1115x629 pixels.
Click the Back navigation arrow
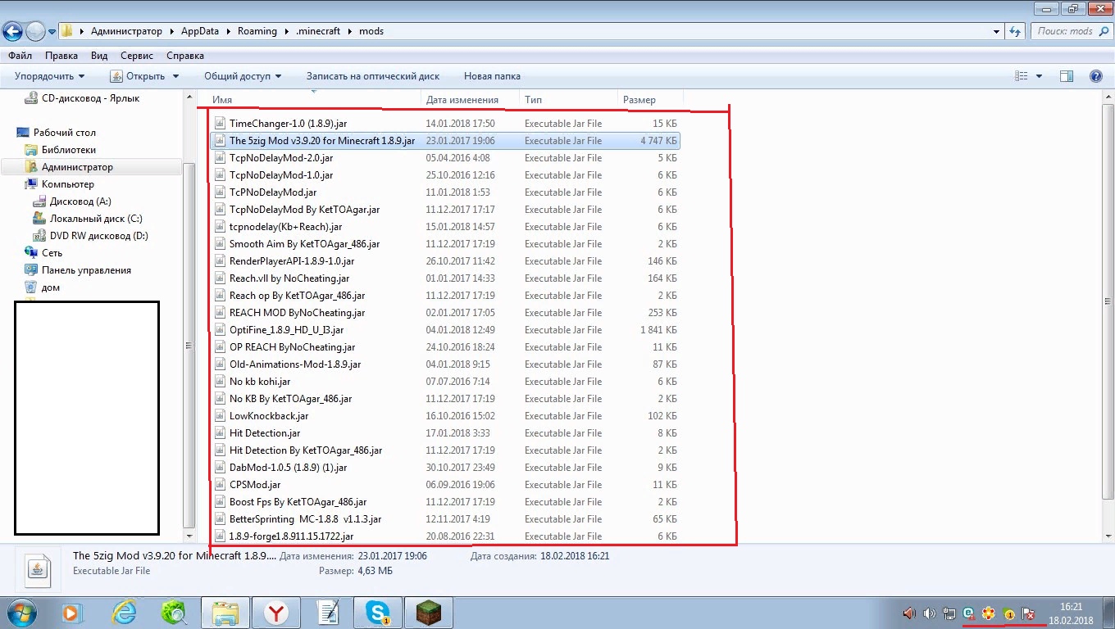(x=12, y=31)
